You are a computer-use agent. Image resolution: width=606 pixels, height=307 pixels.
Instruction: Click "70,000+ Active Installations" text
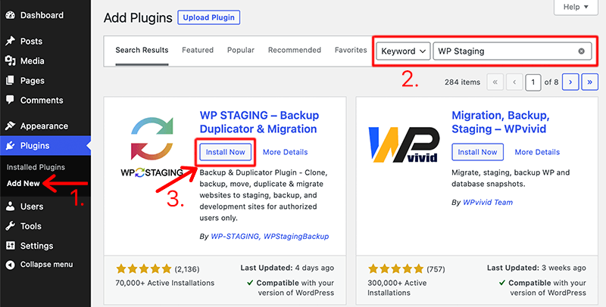point(164,283)
